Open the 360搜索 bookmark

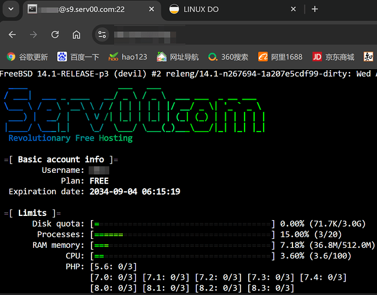[227, 57]
